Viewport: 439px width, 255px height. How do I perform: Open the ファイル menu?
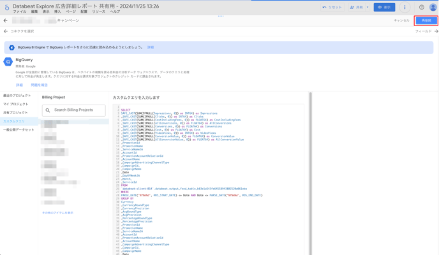(x=20, y=11)
